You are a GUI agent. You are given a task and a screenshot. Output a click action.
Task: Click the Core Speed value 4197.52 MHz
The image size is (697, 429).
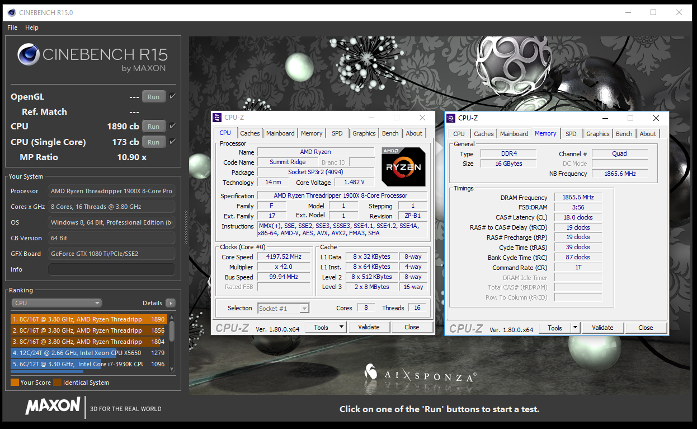point(284,257)
